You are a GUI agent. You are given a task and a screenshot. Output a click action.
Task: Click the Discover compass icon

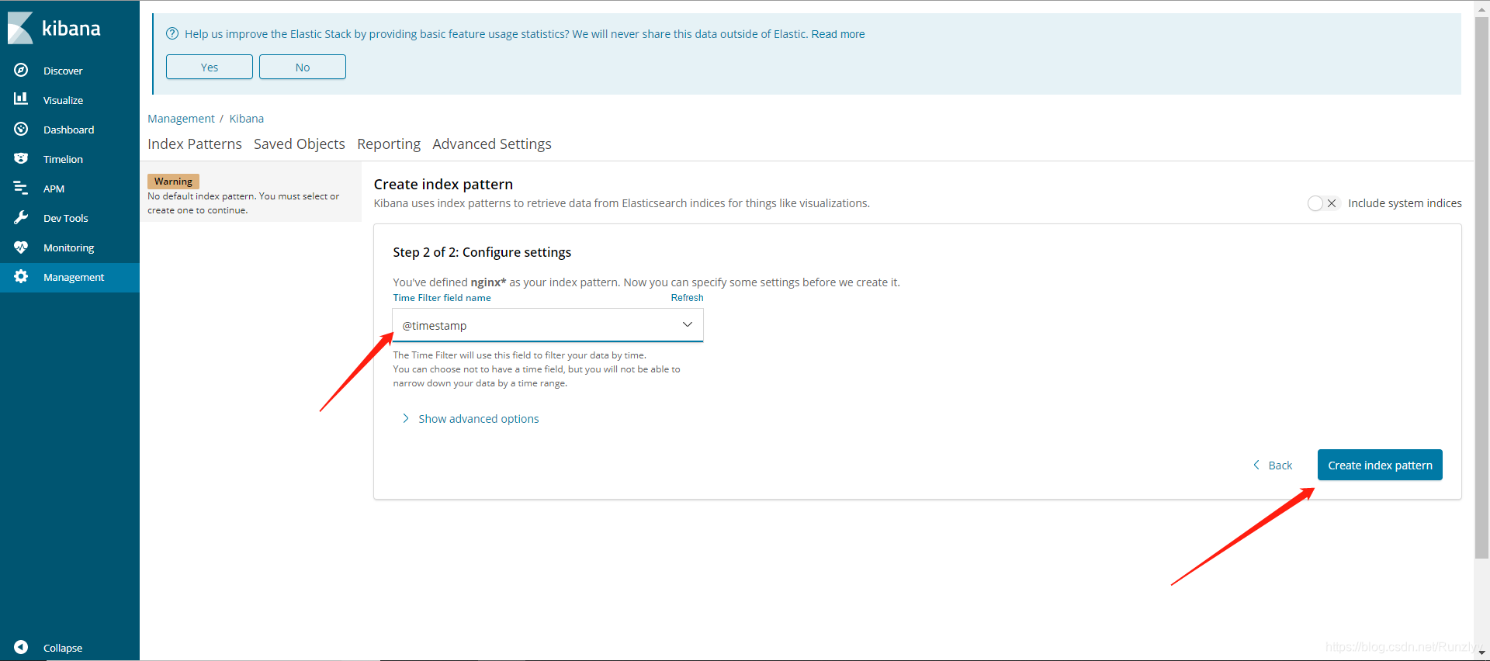coord(21,70)
